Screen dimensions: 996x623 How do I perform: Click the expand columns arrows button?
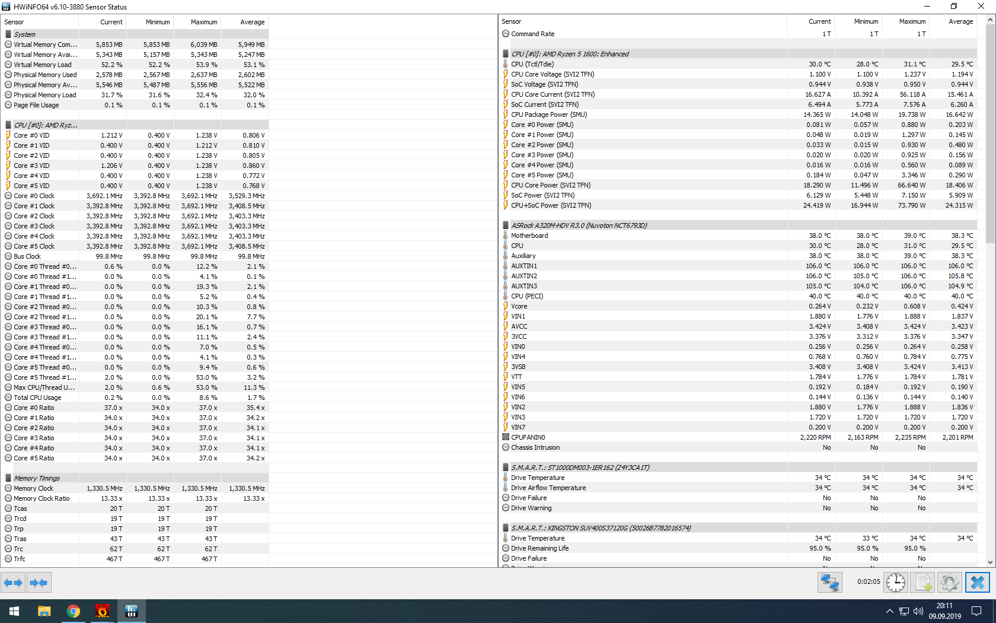pyautogui.click(x=13, y=583)
